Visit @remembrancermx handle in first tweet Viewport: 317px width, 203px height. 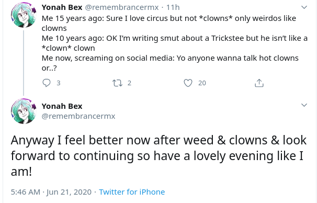[122, 7]
